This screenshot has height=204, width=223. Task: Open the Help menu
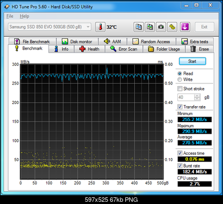pyautogui.click(x=24, y=16)
